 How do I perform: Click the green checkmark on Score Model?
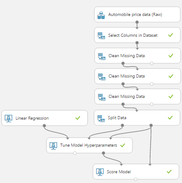[169, 171]
